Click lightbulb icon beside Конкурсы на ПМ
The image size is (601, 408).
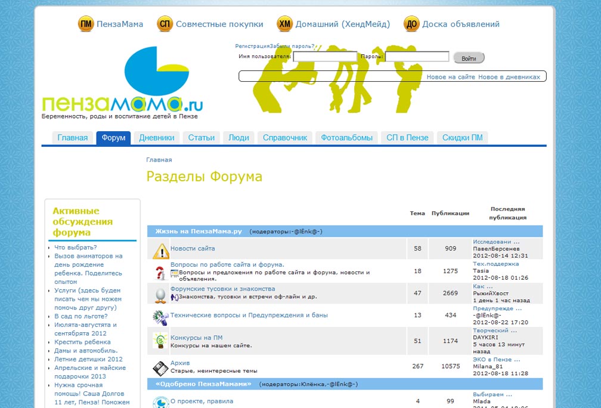[160, 341]
